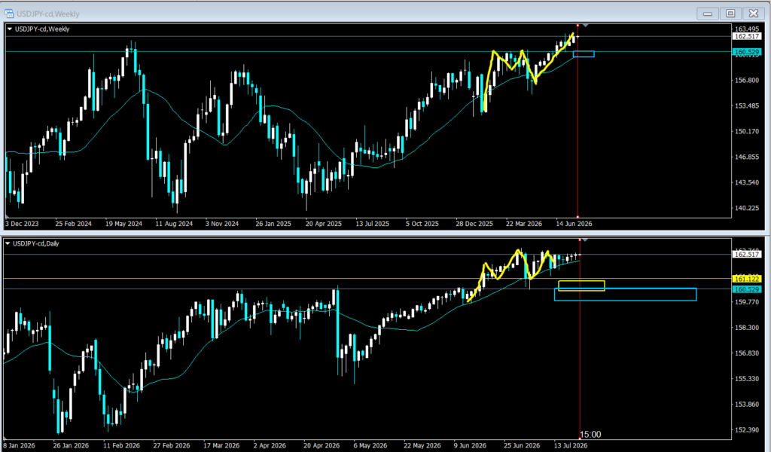Viewport: 771px width, 452px height.
Task: Click the 5 Oct 2025 date label
Action: [422, 224]
